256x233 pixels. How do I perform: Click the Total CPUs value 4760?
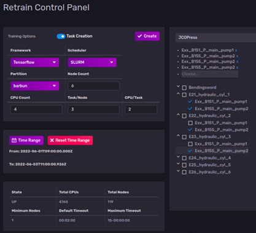point(63,202)
